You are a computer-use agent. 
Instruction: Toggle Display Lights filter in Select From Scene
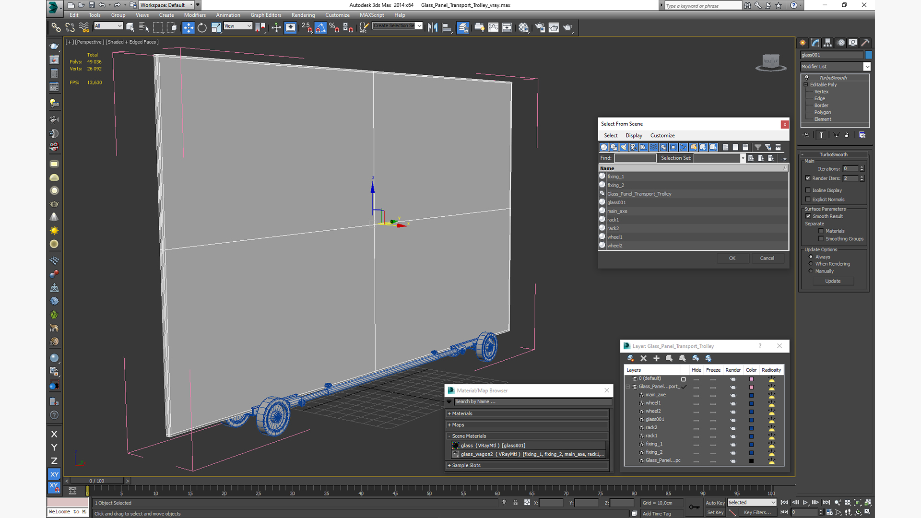coord(624,147)
